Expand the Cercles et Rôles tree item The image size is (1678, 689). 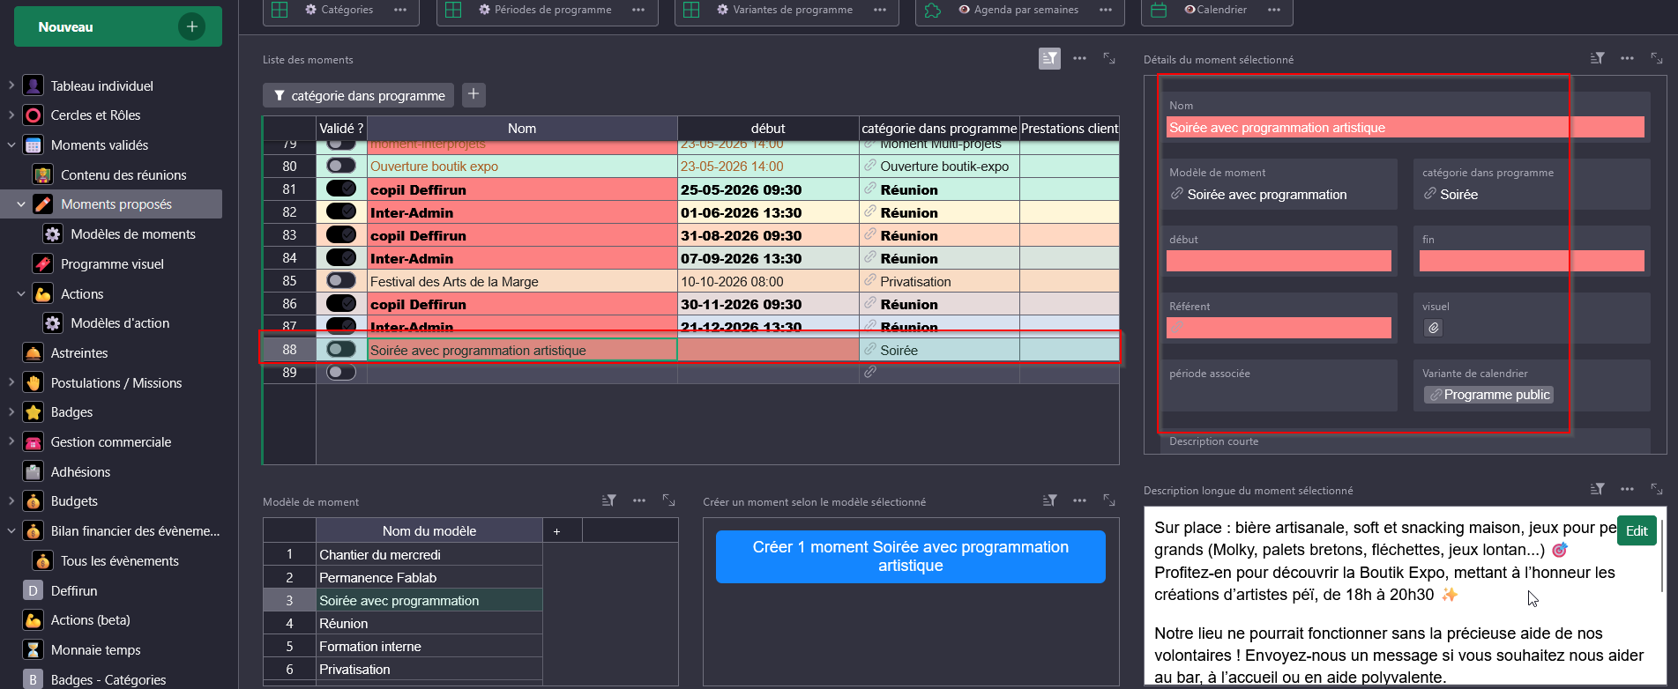point(11,115)
